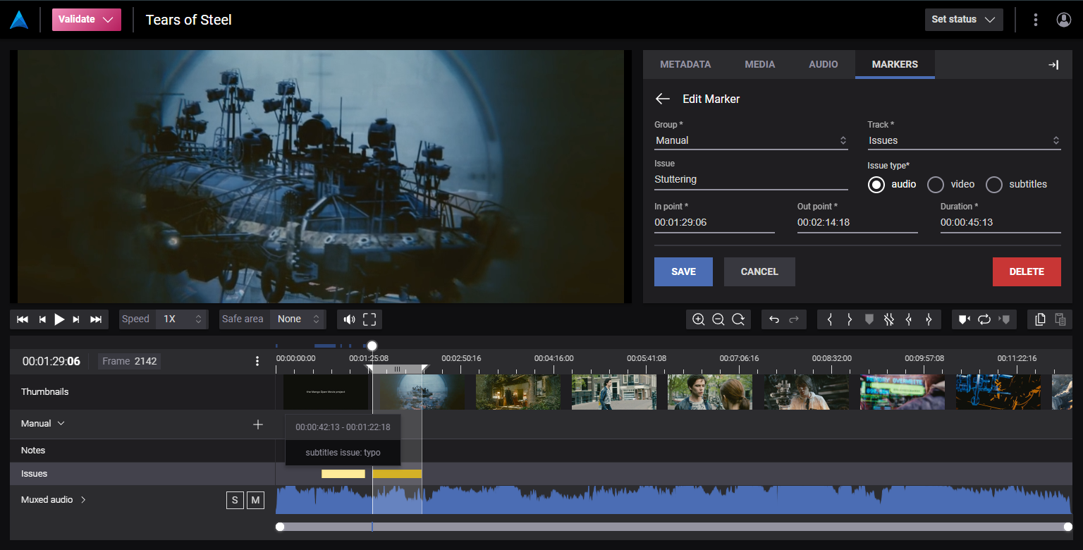Viewport: 1083px width, 550px height.
Task: Step one frame backward
Action: click(42, 319)
